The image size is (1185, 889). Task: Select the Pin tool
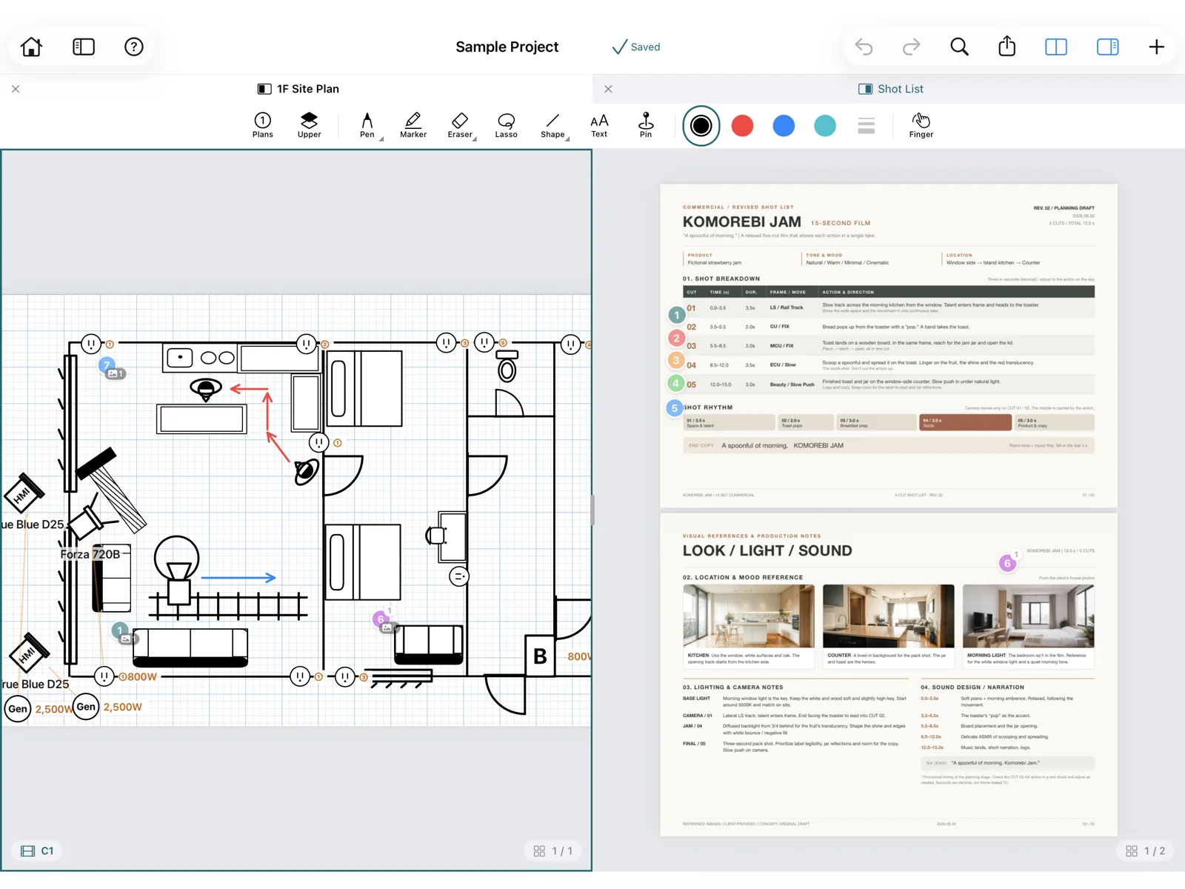pos(646,125)
